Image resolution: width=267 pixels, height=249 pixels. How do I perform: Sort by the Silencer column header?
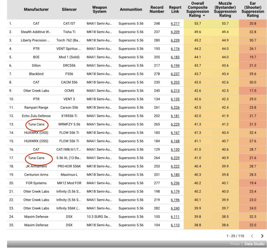(x=69, y=9)
